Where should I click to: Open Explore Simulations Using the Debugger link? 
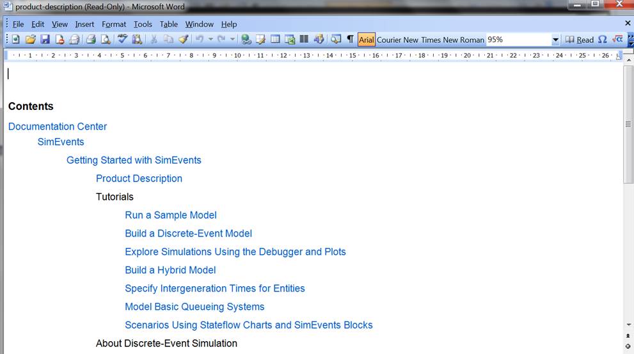click(235, 252)
